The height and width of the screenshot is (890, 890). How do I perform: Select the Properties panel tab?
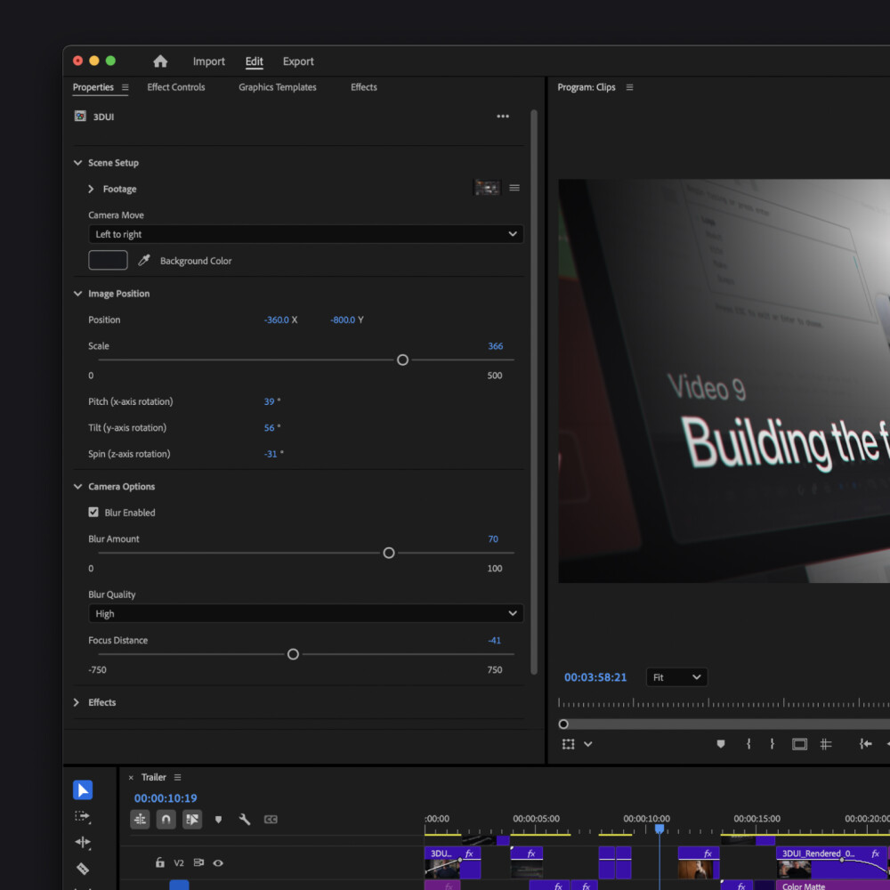pos(93,87)
